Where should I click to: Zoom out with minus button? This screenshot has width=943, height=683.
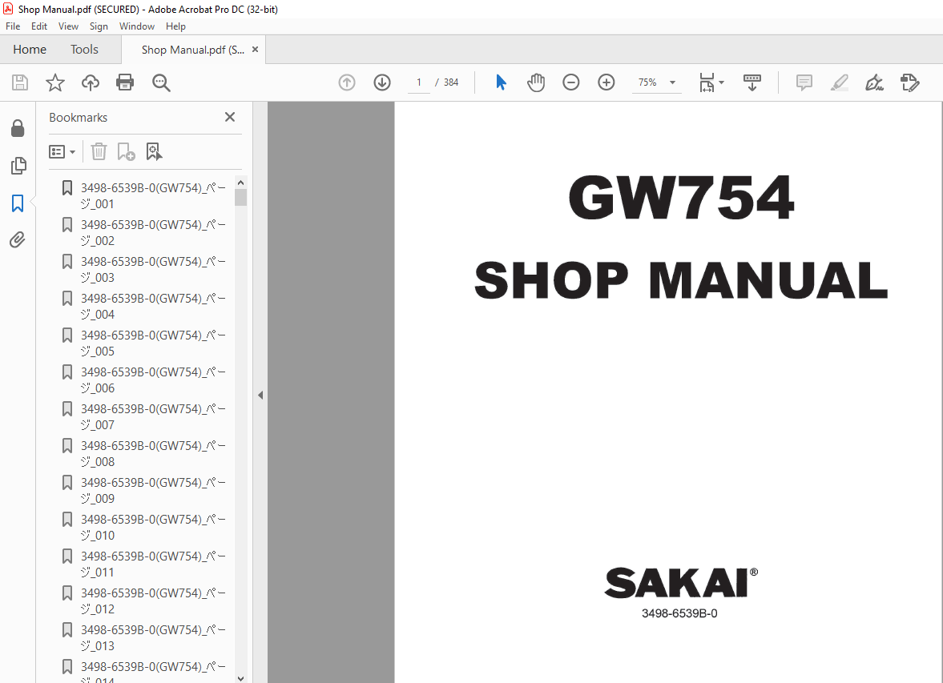(x=570, y=82)
